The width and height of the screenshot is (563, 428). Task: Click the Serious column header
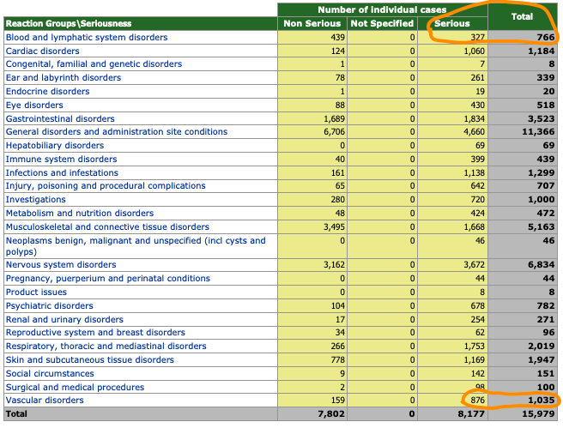pyautogui.click(x=452, y=24)
